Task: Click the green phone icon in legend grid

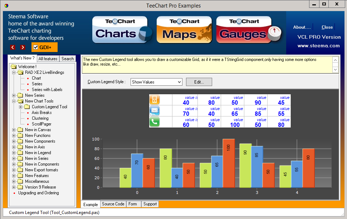Action: pyautogui.click(x=155, y=122)
